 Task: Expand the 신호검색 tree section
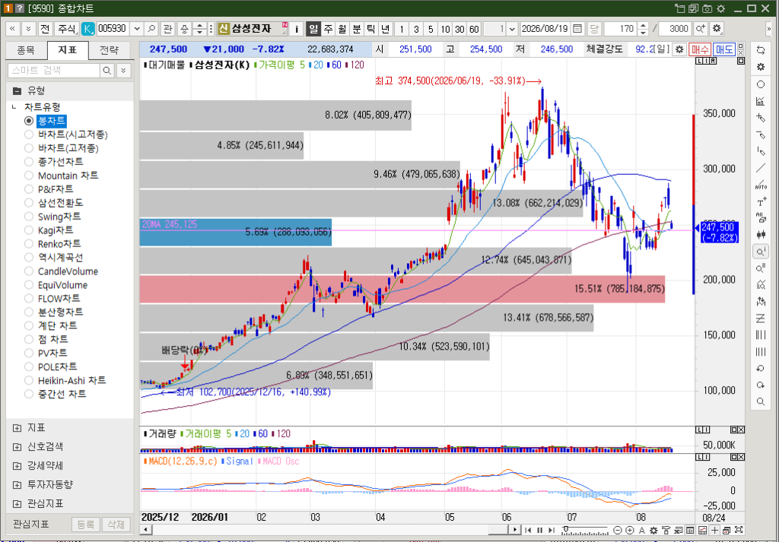pos(17,447)
